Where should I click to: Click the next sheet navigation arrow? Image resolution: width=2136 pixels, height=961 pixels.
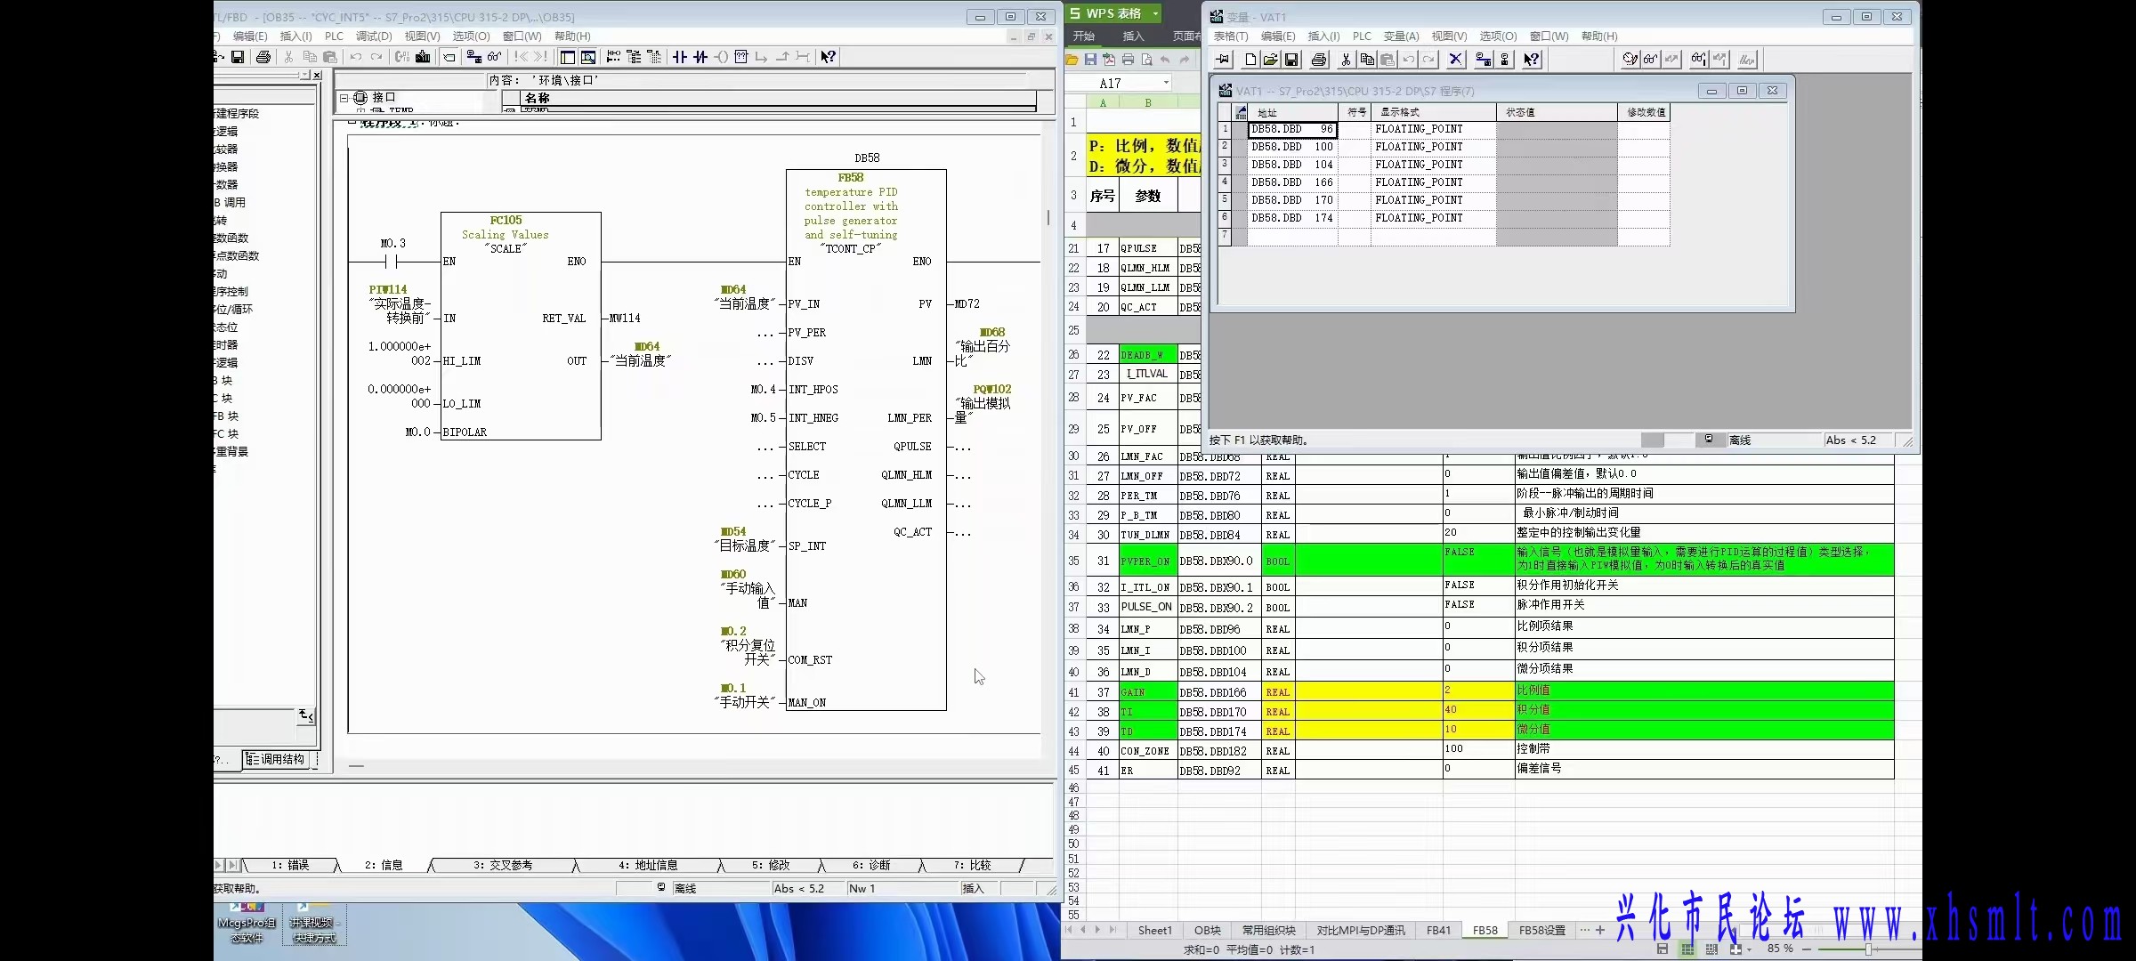tap(1097, 931)
